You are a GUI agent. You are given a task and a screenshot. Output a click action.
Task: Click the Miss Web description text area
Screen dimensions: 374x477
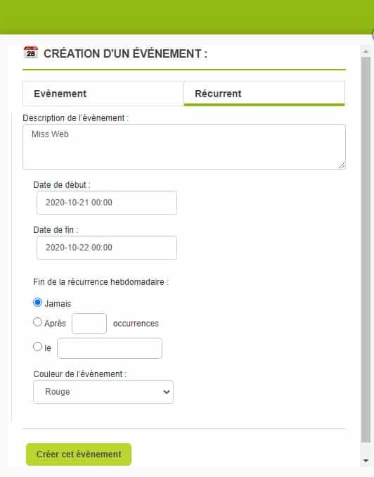184,146
